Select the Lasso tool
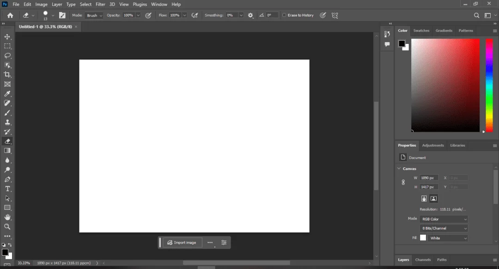Viewport: 499px width, 269px height. click(7, 56)
